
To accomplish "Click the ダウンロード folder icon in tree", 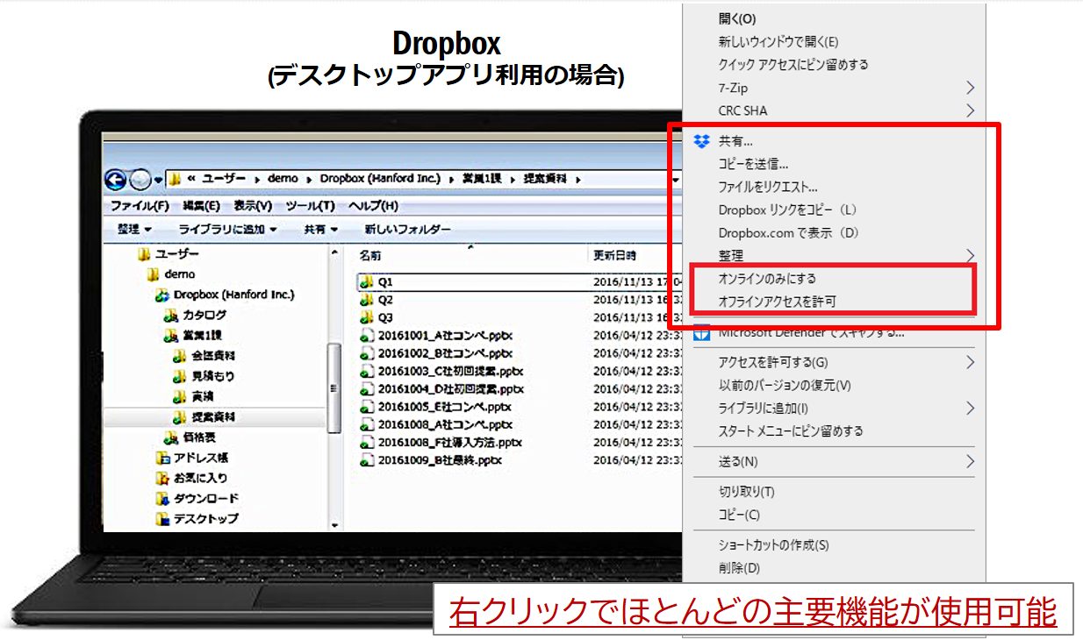I will (x=162, y=498).
